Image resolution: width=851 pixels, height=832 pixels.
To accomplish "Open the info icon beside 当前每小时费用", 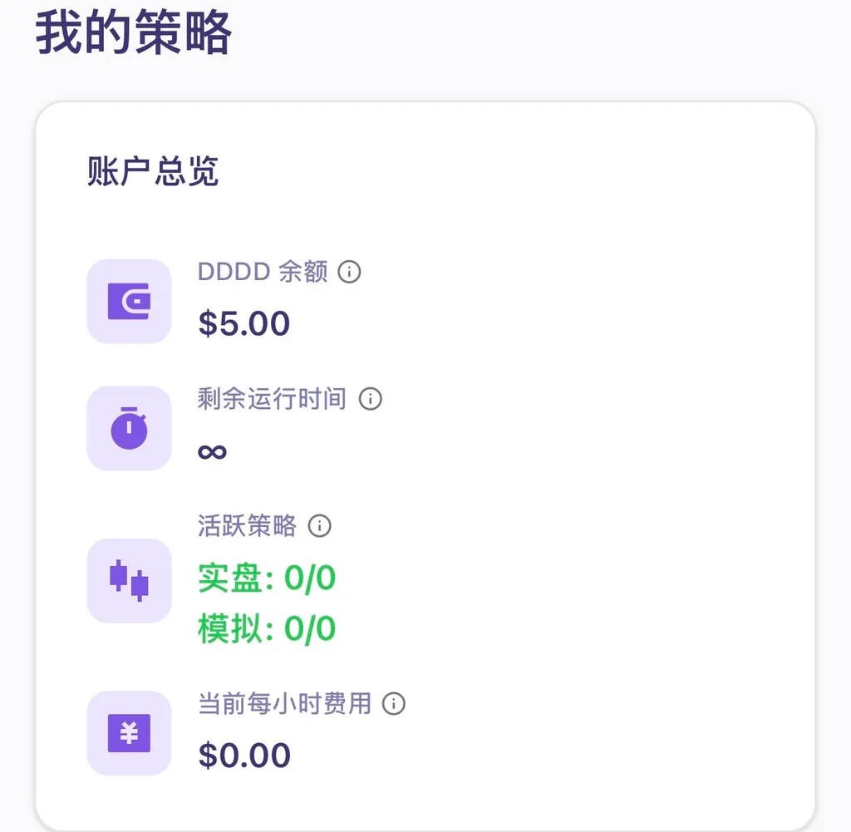I will (x=395, y=704).
